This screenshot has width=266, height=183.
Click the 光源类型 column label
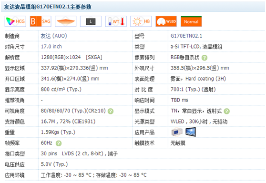(144, 122)
